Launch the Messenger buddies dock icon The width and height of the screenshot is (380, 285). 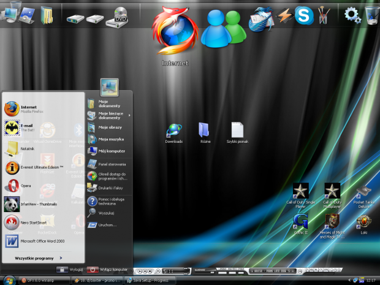click(x=224, y=29)
